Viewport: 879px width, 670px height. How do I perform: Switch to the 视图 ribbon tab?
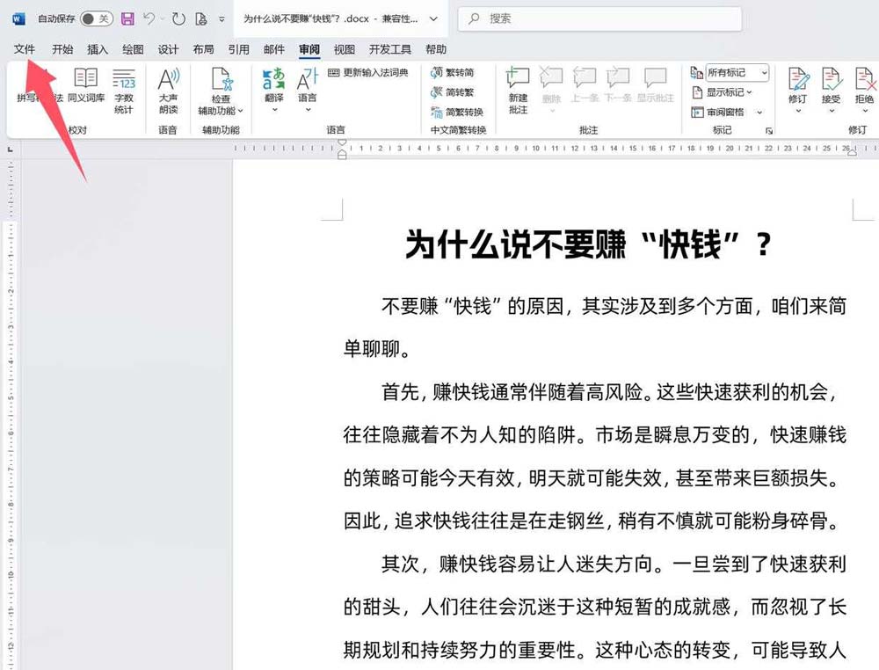tap(344, 49)
